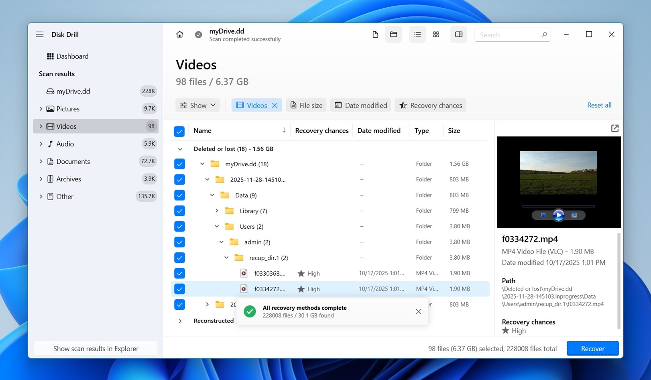Click the Recover button
The width and height of the screenshot is (651, 380).
coord(592,349)
